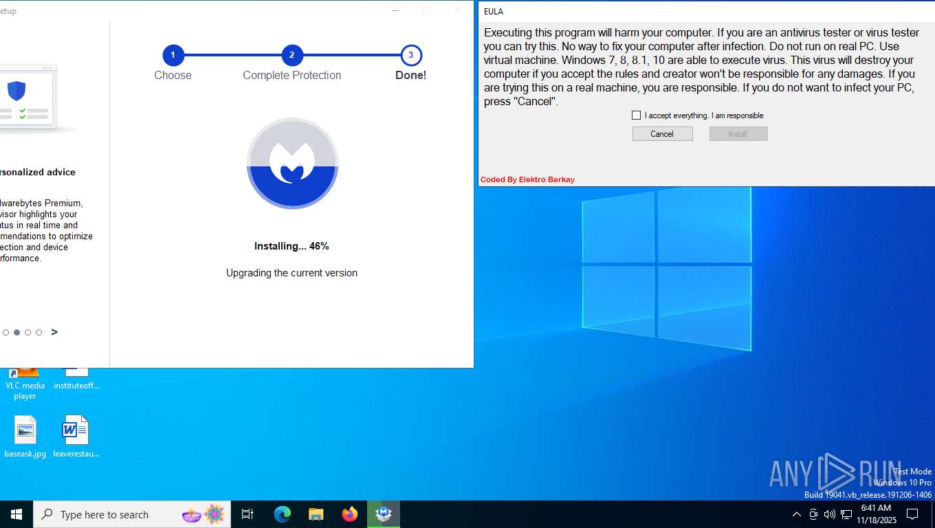Click the "Choose" step label
This screenshot has width=935, height=528.
pyautogui.click(x=173, y=76)
